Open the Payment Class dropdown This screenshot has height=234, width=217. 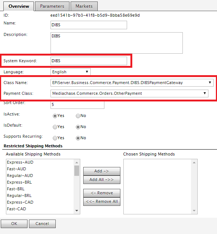[x=129, y=93]
